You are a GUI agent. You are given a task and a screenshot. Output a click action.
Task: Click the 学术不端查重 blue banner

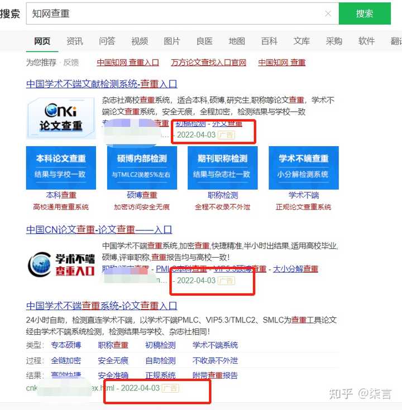tap(304, 167)
